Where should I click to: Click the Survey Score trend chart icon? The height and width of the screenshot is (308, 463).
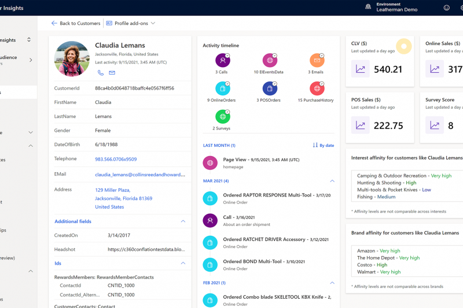point(435,125)
